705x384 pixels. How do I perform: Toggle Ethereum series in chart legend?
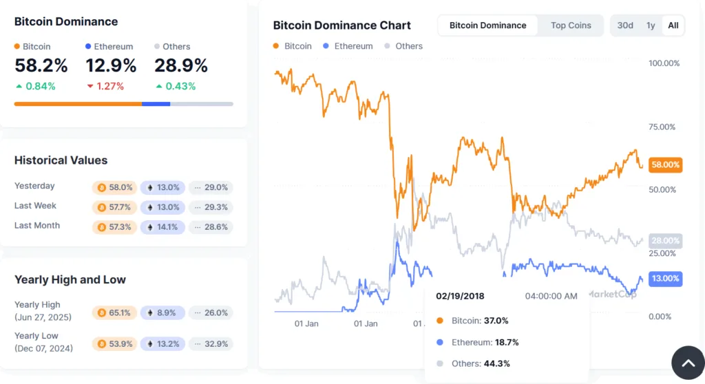click(347, 46)
